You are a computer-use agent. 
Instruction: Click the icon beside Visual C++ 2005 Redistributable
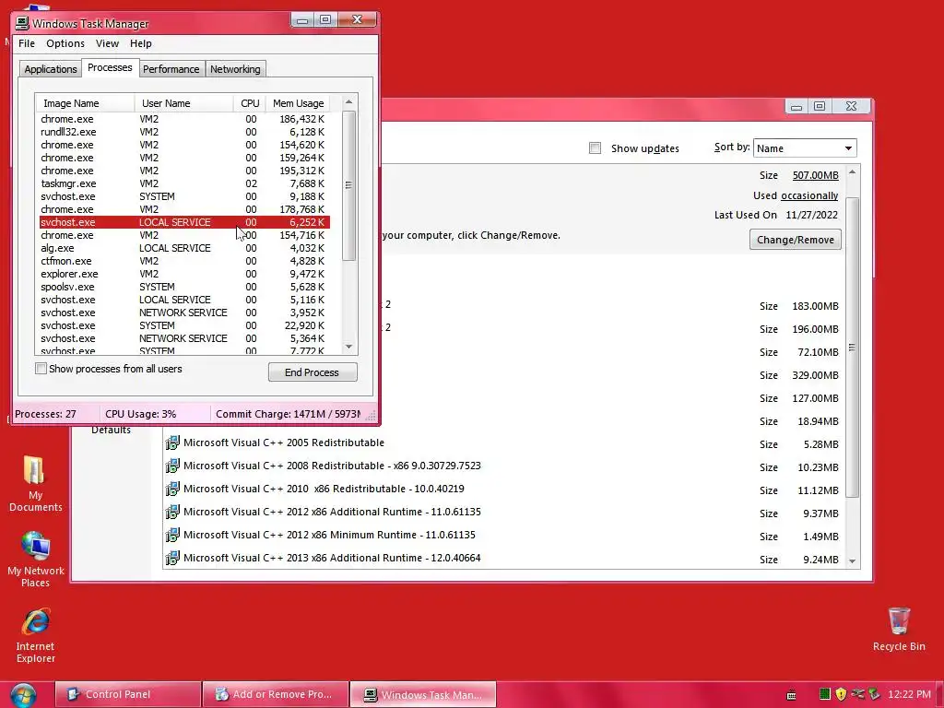tap(172, 443)
